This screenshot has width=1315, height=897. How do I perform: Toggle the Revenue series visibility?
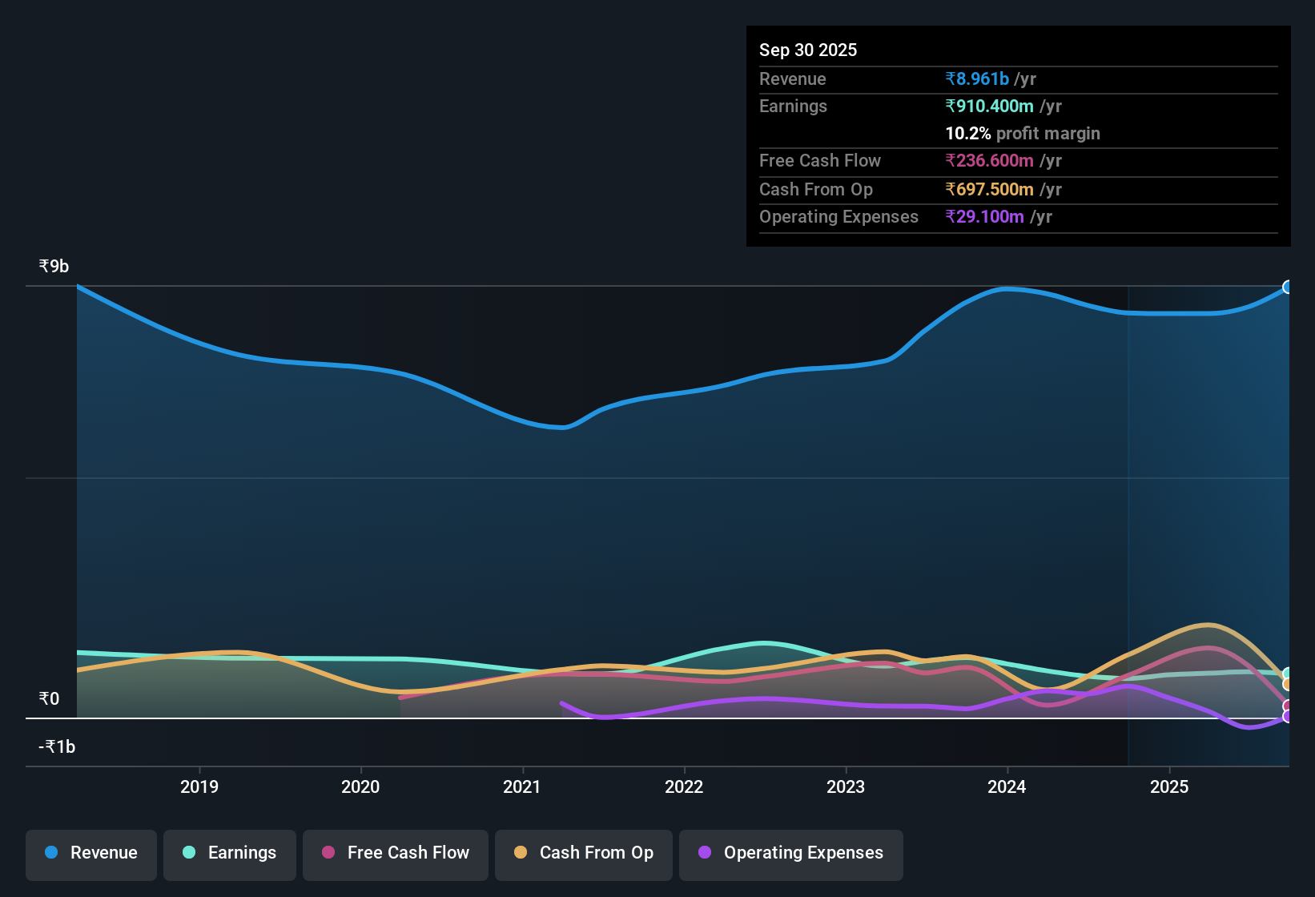point(90,853)
